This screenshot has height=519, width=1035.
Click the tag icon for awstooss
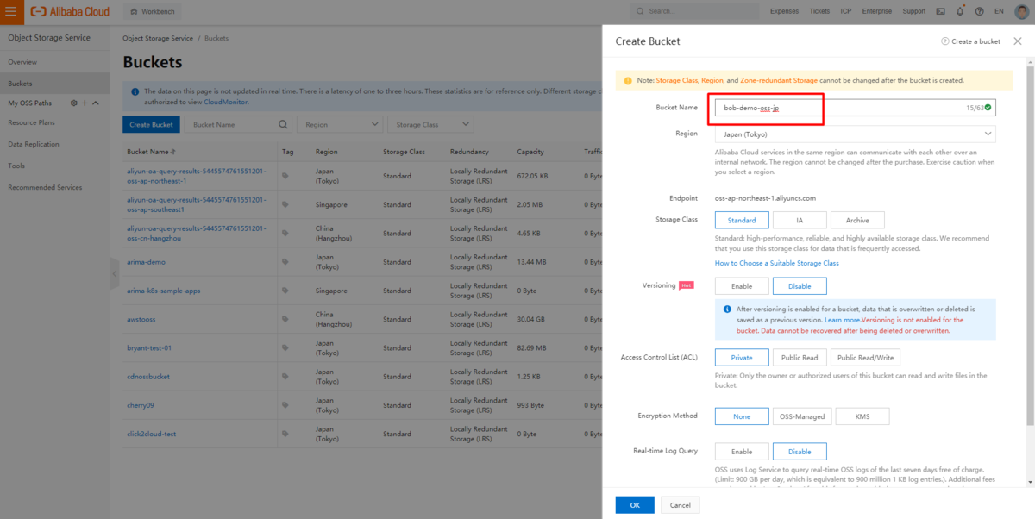point(286,319)
